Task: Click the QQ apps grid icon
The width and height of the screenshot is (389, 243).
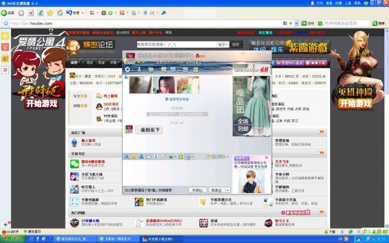Action: point(196,70)
